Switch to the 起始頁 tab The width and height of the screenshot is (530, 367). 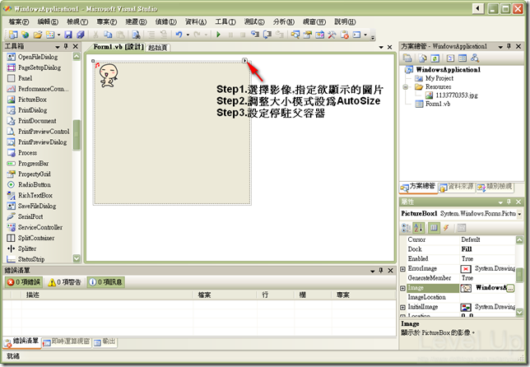tap(158, 48)
